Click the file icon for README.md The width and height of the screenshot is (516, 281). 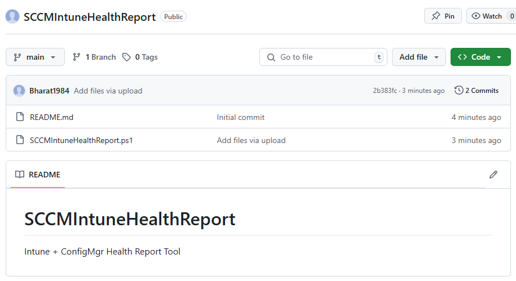tap(20, 117)
